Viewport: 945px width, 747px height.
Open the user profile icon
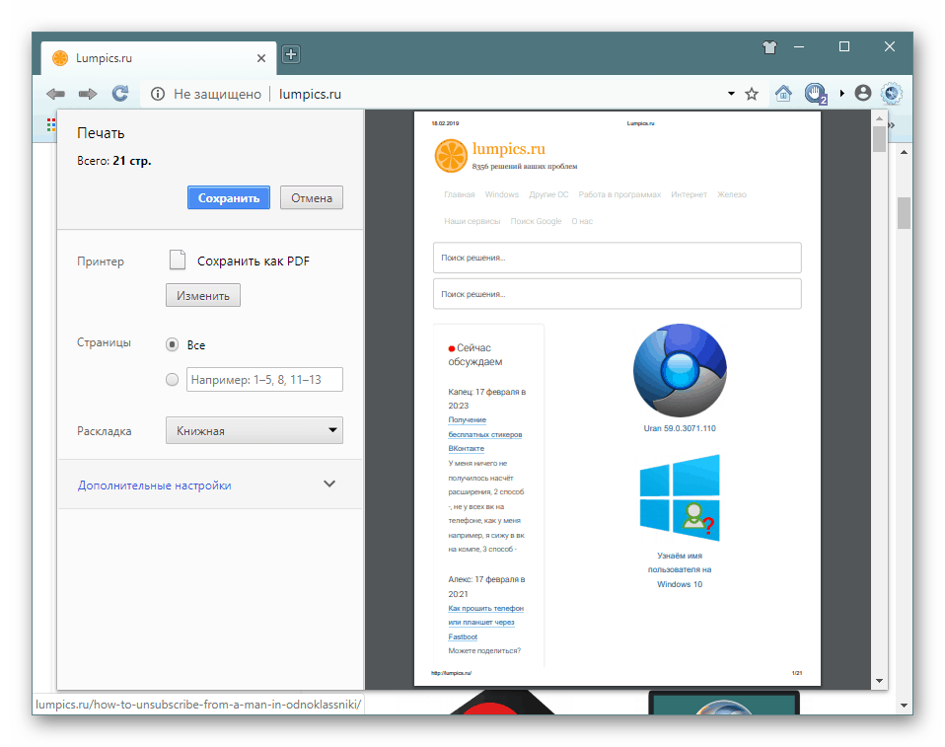pyautogui.click(x=863, y=93)
